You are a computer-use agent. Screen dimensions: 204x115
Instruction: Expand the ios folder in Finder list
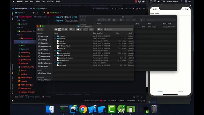[55, 51]
